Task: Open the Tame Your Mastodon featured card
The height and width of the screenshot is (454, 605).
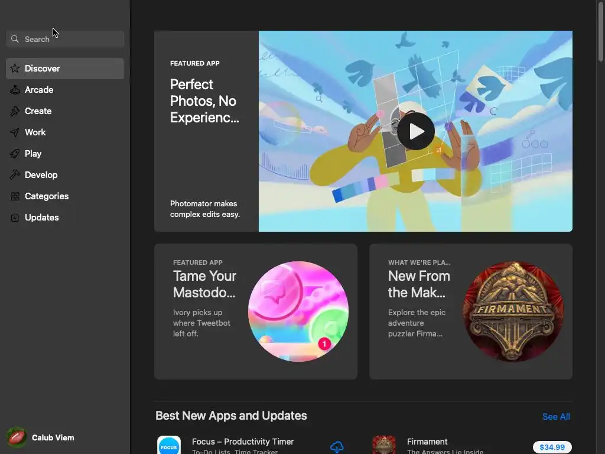Action: click(255, 312)
